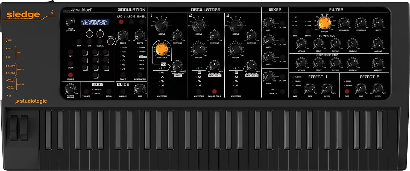The image size is (410, 171).
Task: Select the square LFO shape icon
Action: pos(123,65)
